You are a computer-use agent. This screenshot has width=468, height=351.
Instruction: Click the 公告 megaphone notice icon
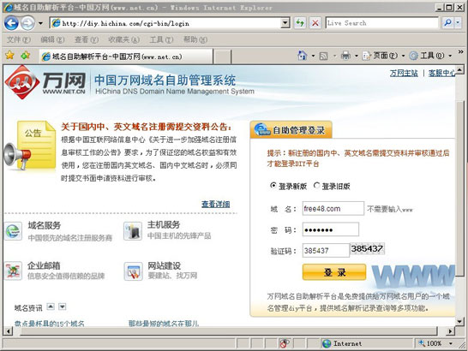point(30,146)
